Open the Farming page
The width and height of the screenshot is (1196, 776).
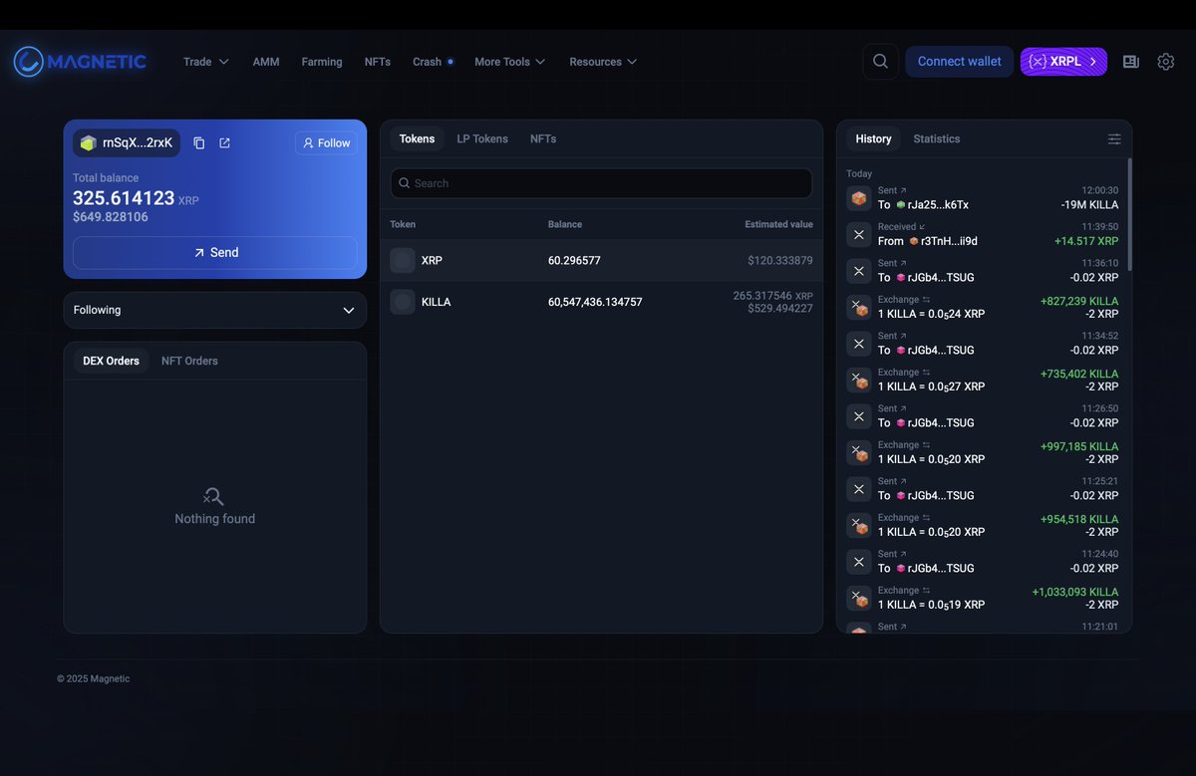click(x=322, y=62)
